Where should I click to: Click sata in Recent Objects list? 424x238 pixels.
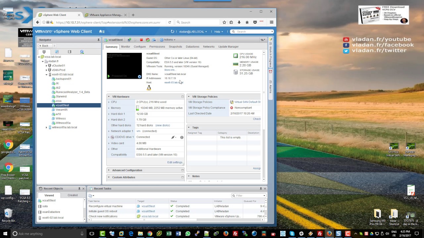(45, 206)
